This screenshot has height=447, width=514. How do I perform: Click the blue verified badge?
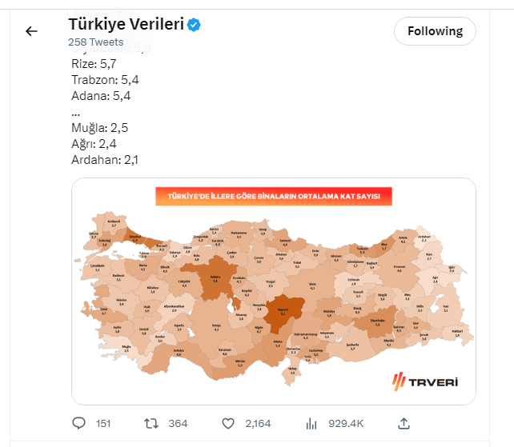(x=195, y=26)
